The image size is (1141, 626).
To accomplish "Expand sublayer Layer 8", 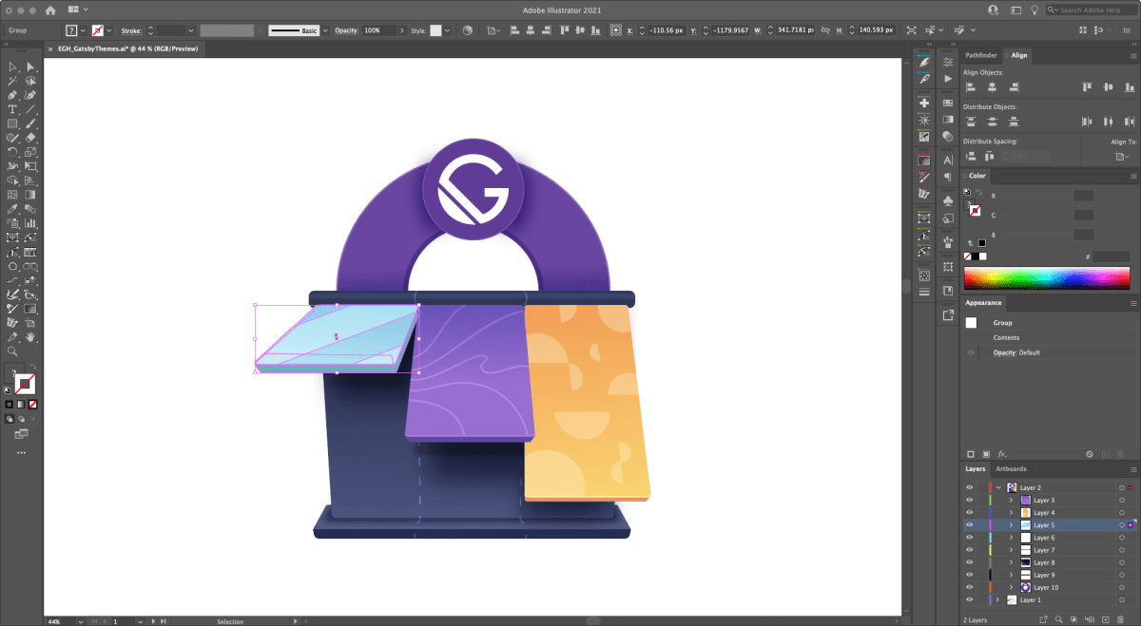I will click(1011, 562).
